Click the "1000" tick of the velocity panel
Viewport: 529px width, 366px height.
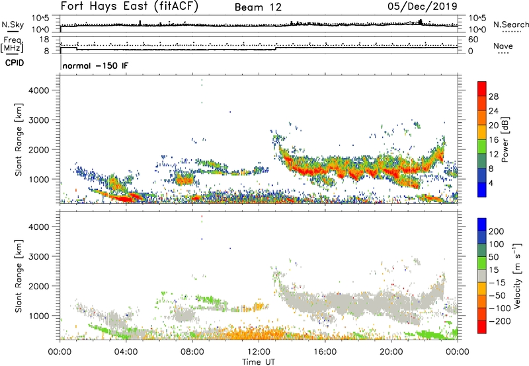(39, 316)
